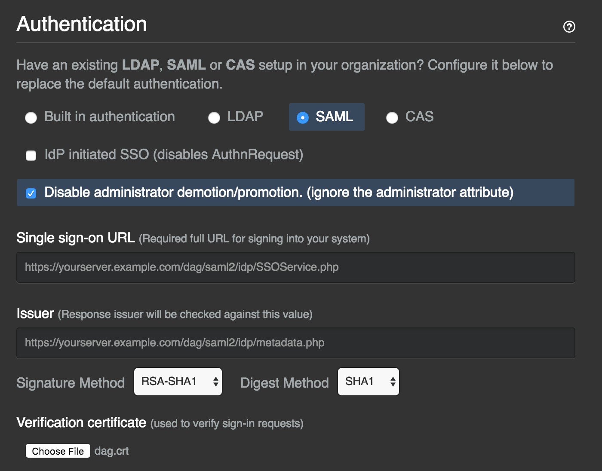The image size is (602, 471).
Task: Click the Digest Method up-down arrows
Action: [x=392, y=381]
